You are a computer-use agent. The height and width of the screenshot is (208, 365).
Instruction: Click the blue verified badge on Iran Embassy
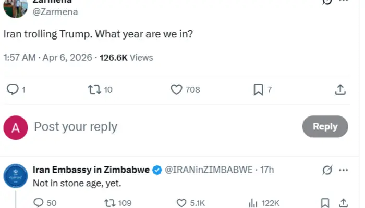click(x=157, y=170)
